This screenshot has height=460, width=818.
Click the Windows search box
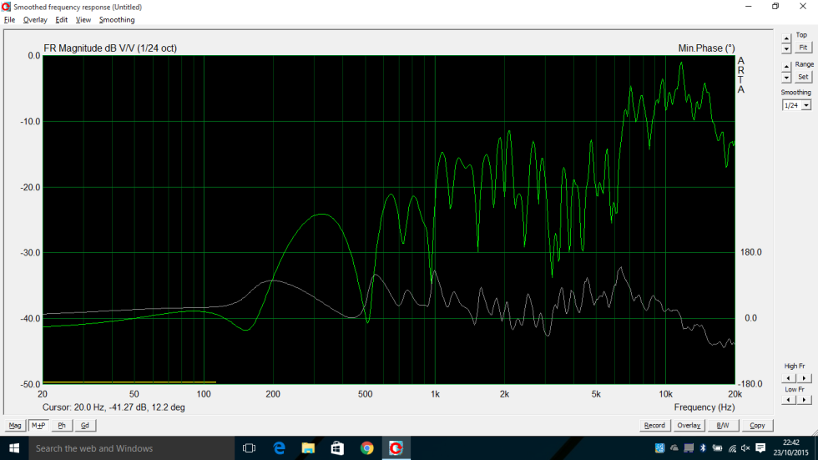point(125,448)
